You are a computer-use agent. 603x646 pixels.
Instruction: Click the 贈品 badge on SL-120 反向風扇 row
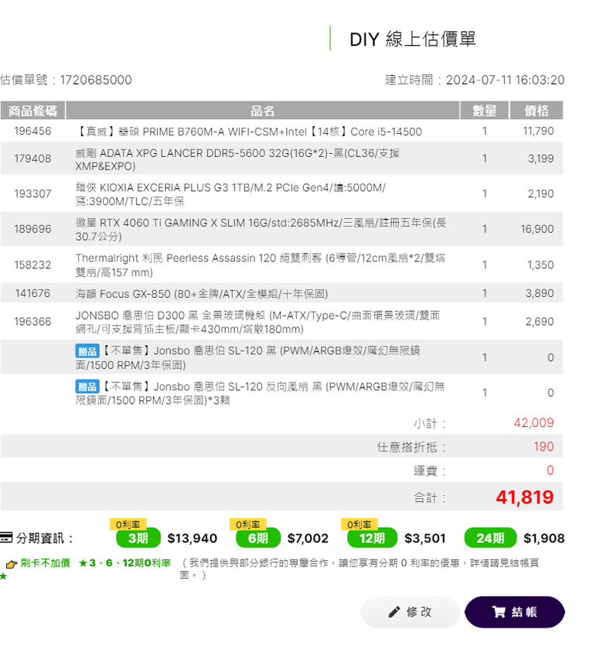click(87, 387)
